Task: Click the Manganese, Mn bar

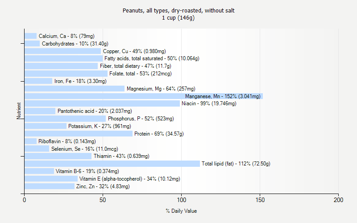Action: coord(144,96)
